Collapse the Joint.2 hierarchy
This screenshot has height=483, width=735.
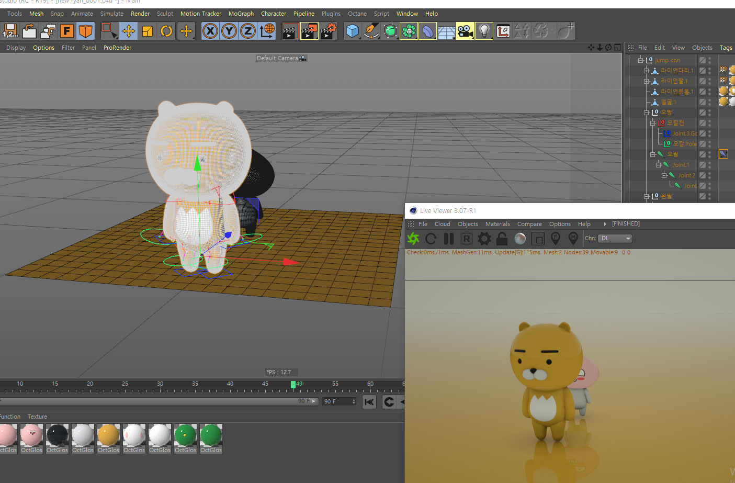point(664,175)
